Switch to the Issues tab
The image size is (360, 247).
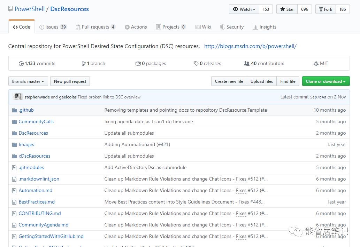pos(53,27)
